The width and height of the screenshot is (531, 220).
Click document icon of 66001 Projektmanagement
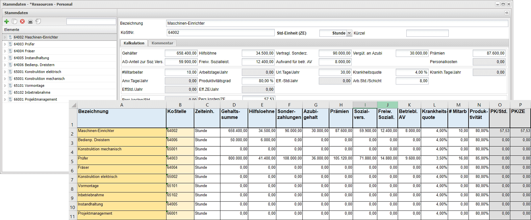coord(11,99)
